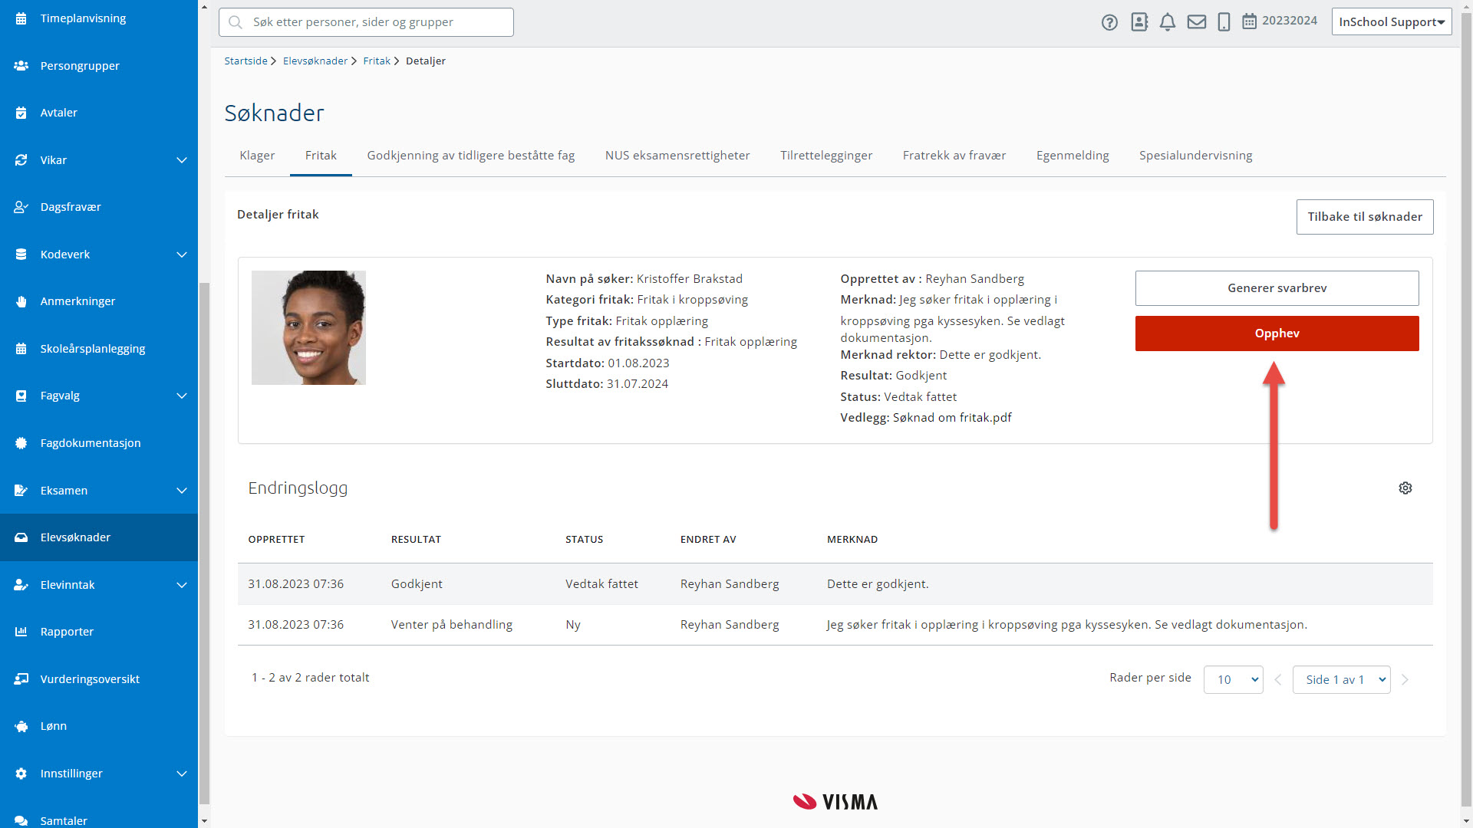The height and width of the screenshot is (828, 1473).
Task: Open attachment Søknad om fritak.pdf
Action: click(x=952, y=418)
